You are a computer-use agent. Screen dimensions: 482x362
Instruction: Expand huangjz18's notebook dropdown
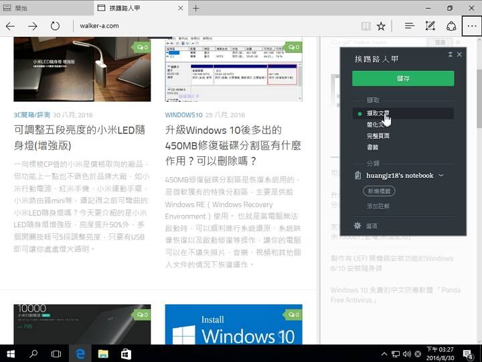click(441, 176)
